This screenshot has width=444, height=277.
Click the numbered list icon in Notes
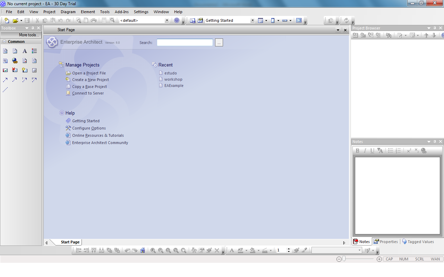[x=398, y=151]
